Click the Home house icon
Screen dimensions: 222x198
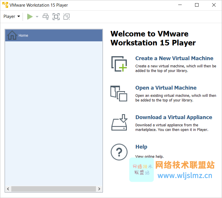(x=12, y=35)
